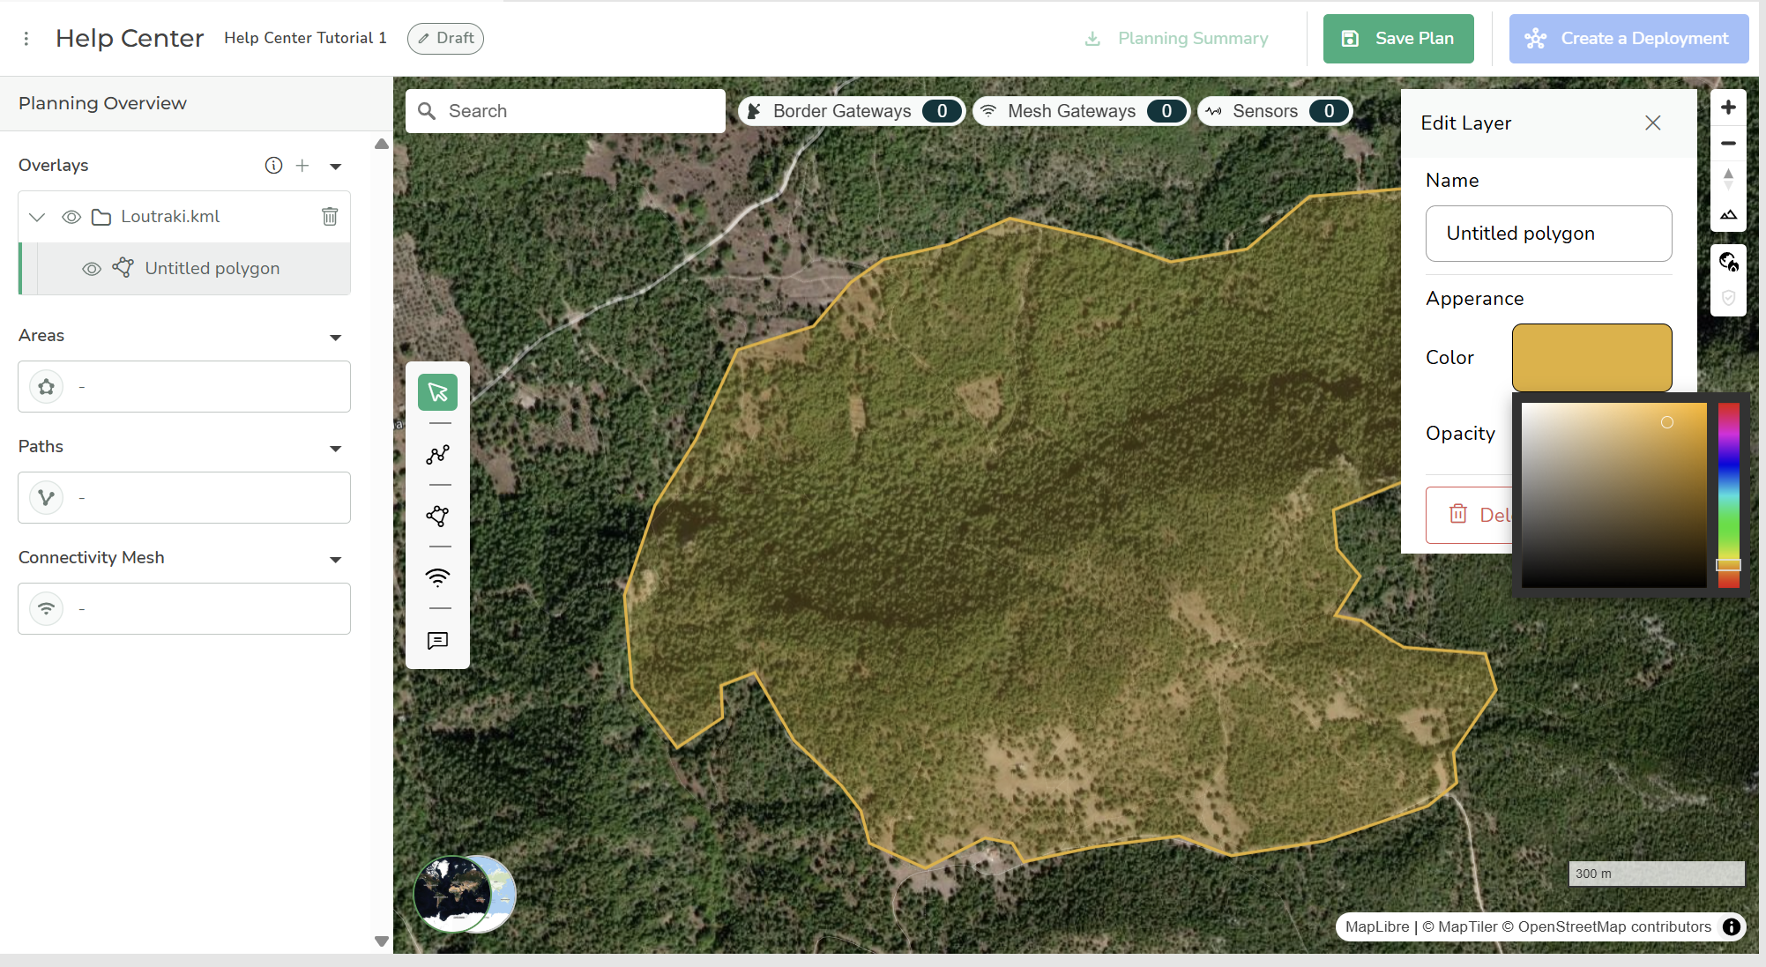Select the comment annotation tool

[x=437, y=641]
